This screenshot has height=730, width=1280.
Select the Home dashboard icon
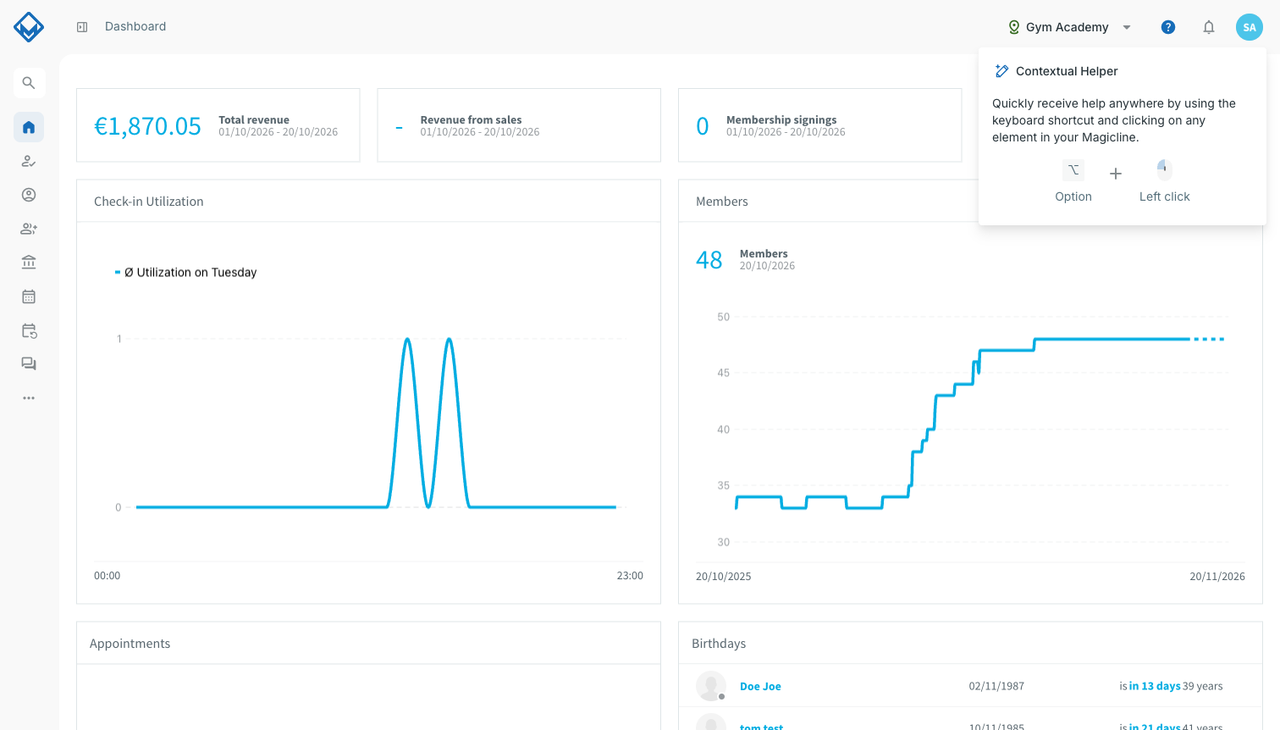click(29, 127)
